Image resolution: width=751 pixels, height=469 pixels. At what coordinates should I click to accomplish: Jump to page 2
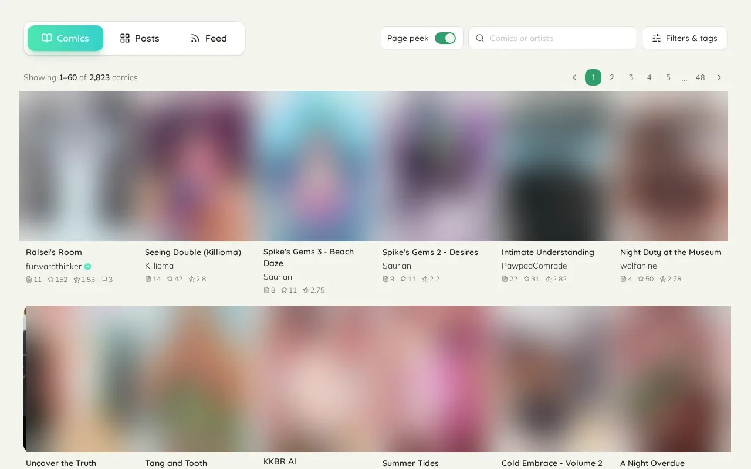(612, 77)
